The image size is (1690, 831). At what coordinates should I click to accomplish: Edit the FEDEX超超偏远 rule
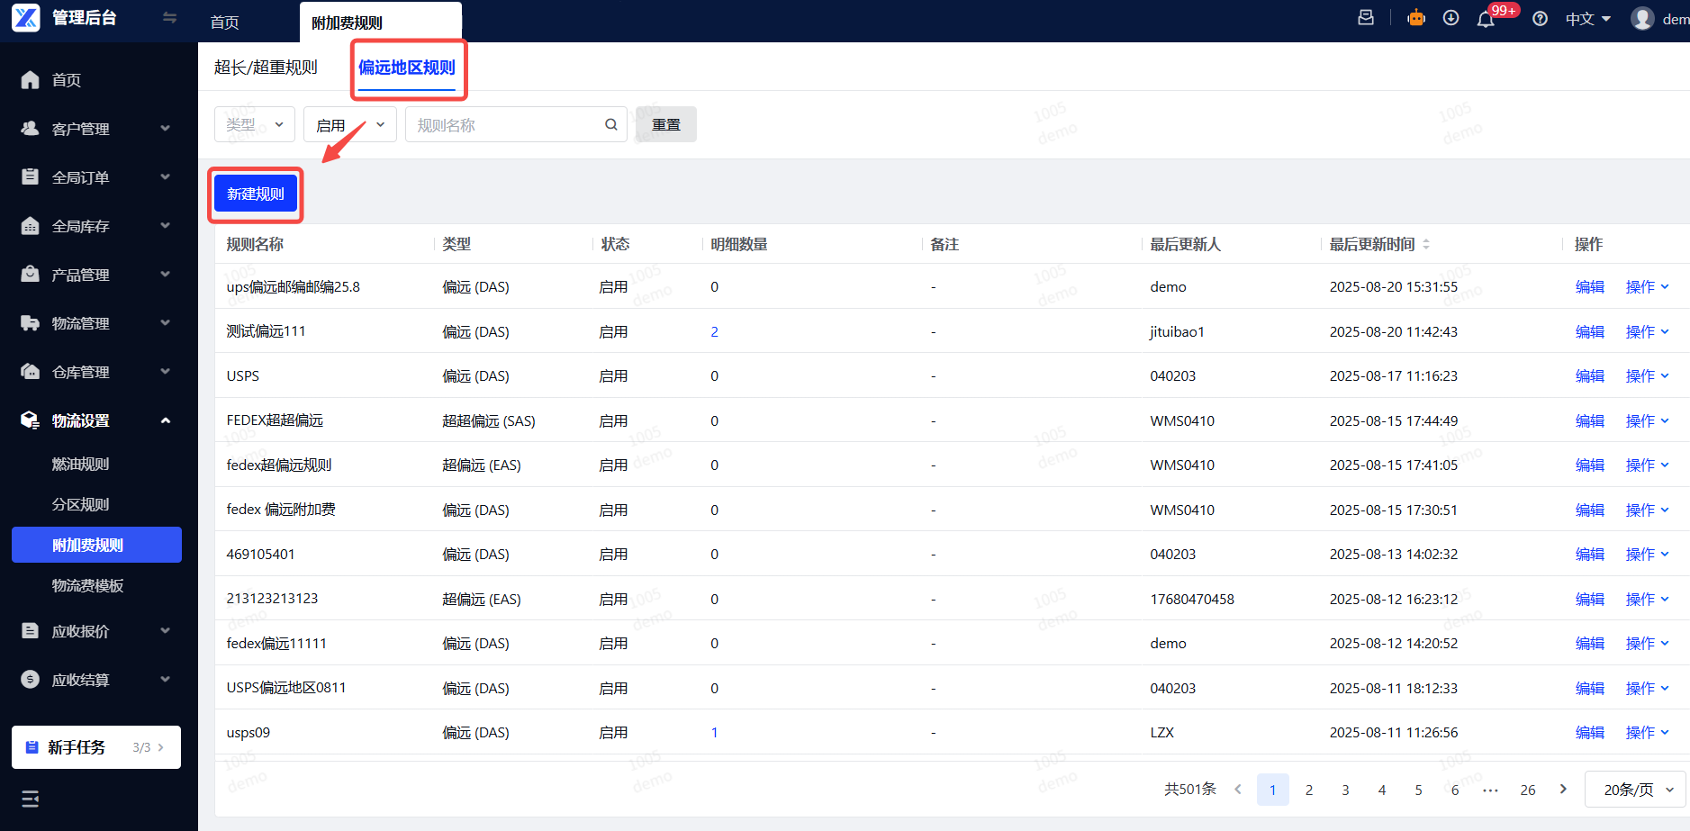(x=1590, y=421)
